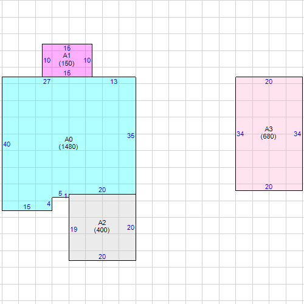
Task: Click the 20 dimension on A2's right side
Action: [x=131, y=227]
